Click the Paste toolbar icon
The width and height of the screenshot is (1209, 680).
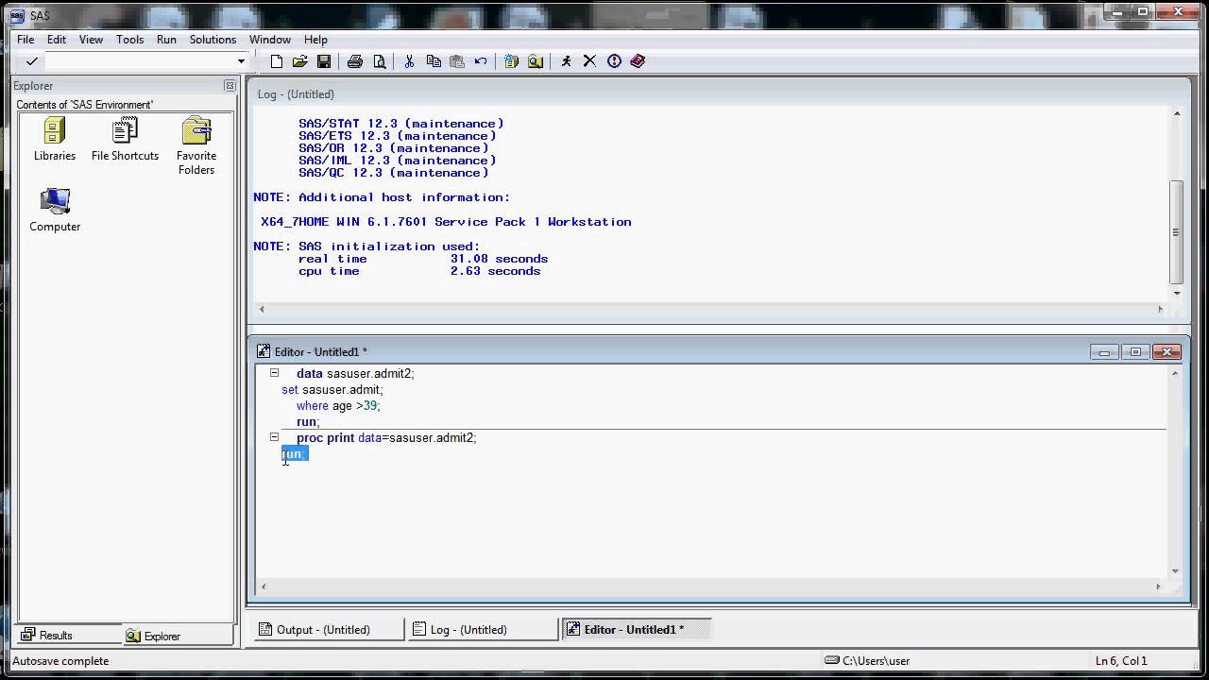coord(457,61)
